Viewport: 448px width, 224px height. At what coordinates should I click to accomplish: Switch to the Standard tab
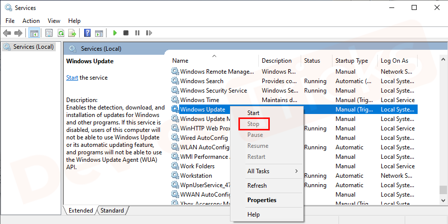click(112, 211)
